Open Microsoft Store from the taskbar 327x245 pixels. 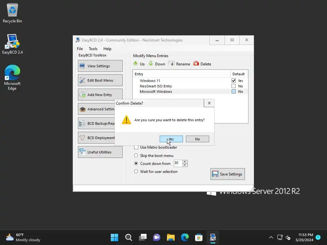199,237
